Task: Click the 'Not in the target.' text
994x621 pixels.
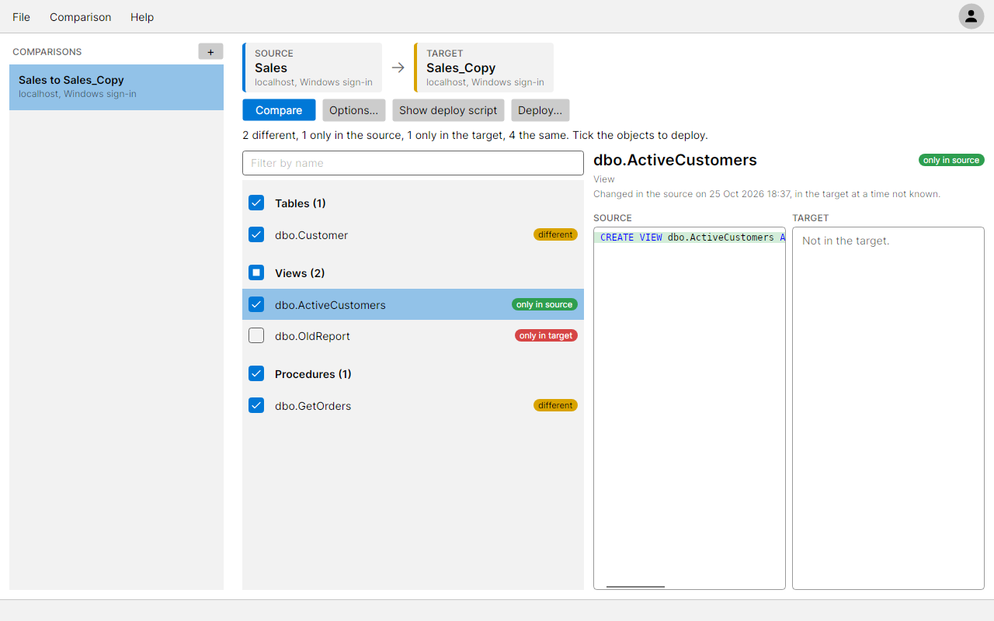Action: (x=846, y=241)
